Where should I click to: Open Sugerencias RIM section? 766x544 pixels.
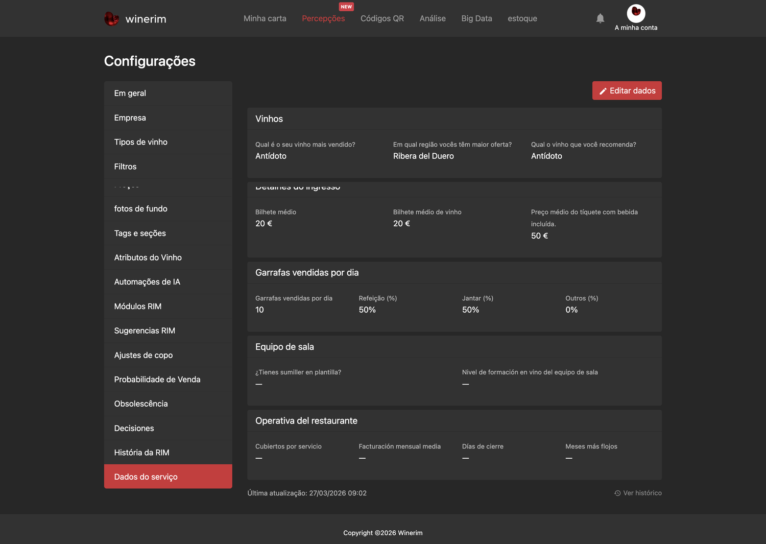click(x=168, y=330)
